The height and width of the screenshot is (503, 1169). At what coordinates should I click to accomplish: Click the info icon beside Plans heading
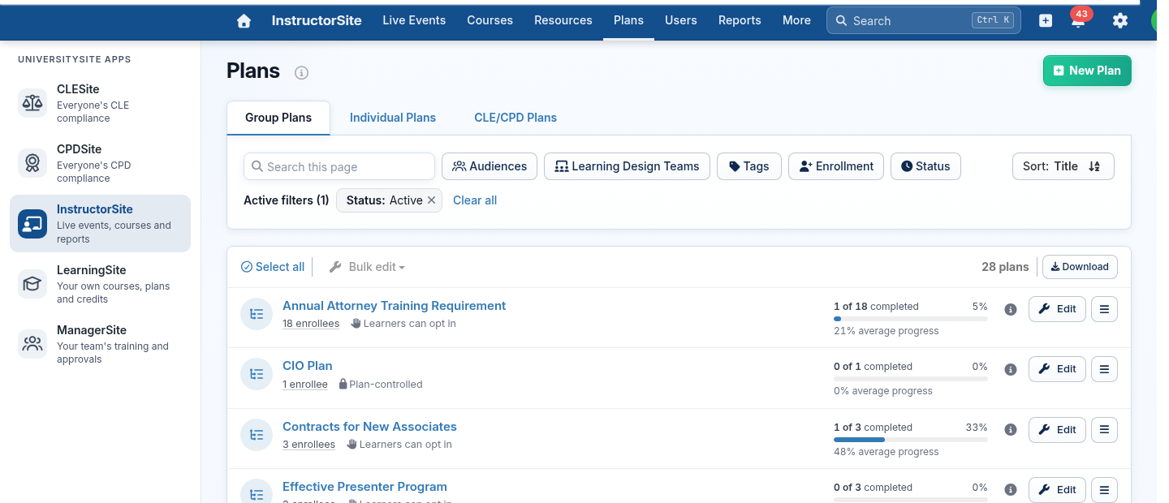[301, 73]
